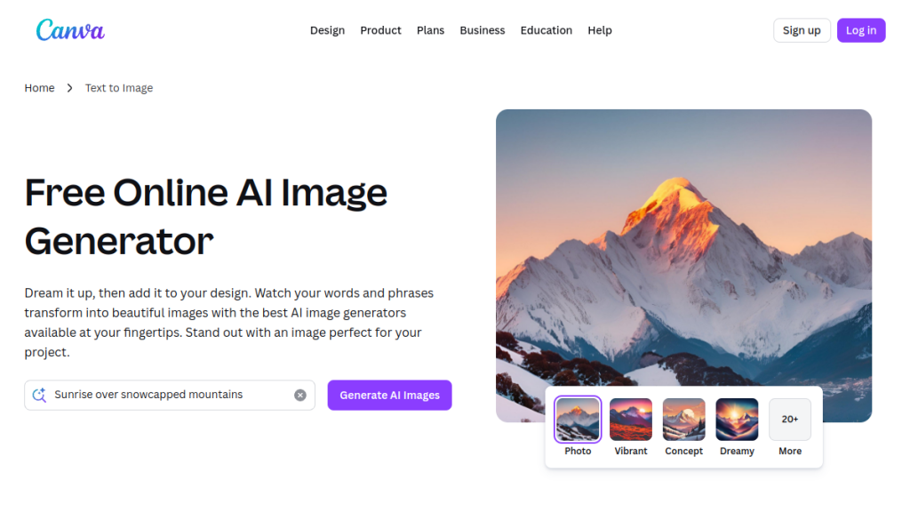This screenshot has height=512, width=910.
Task: Click the Text to Image breadcrumb
Action: pyautogui.click(x=119, y=88)
